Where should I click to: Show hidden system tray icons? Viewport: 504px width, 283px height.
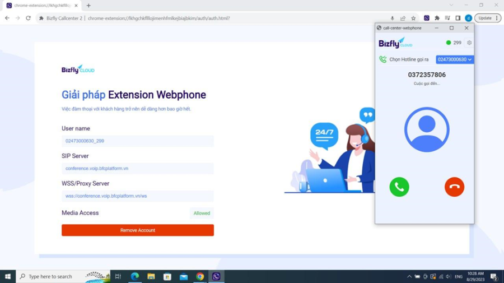coord(409,277)
